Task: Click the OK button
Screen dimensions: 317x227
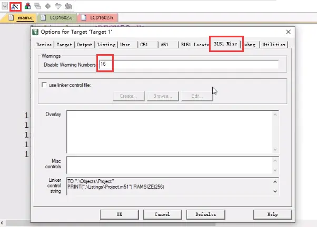Action: (120, 214)
